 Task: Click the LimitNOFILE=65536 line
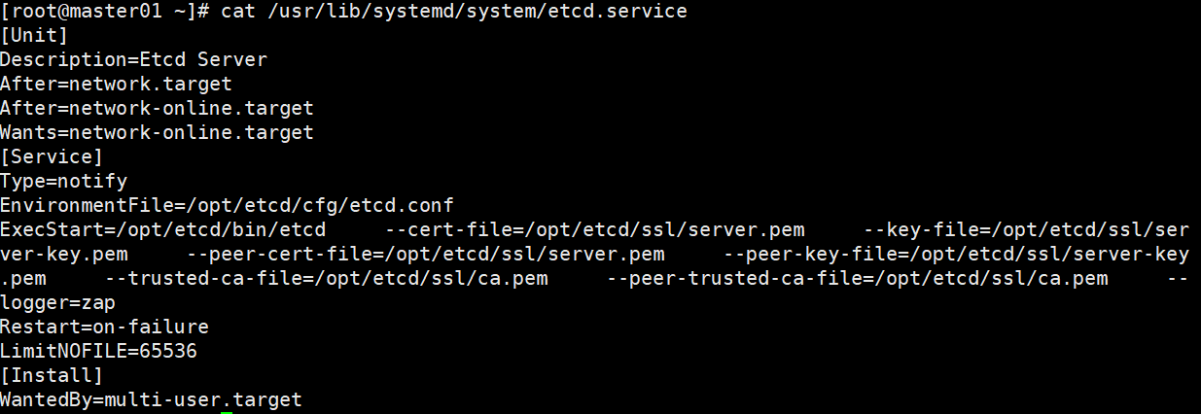(98, 352)
